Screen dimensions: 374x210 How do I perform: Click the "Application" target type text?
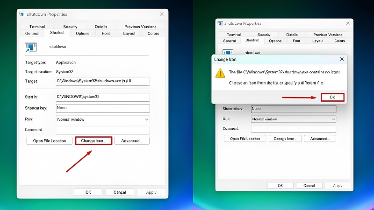pyautogui.click(x=65, y=63)
